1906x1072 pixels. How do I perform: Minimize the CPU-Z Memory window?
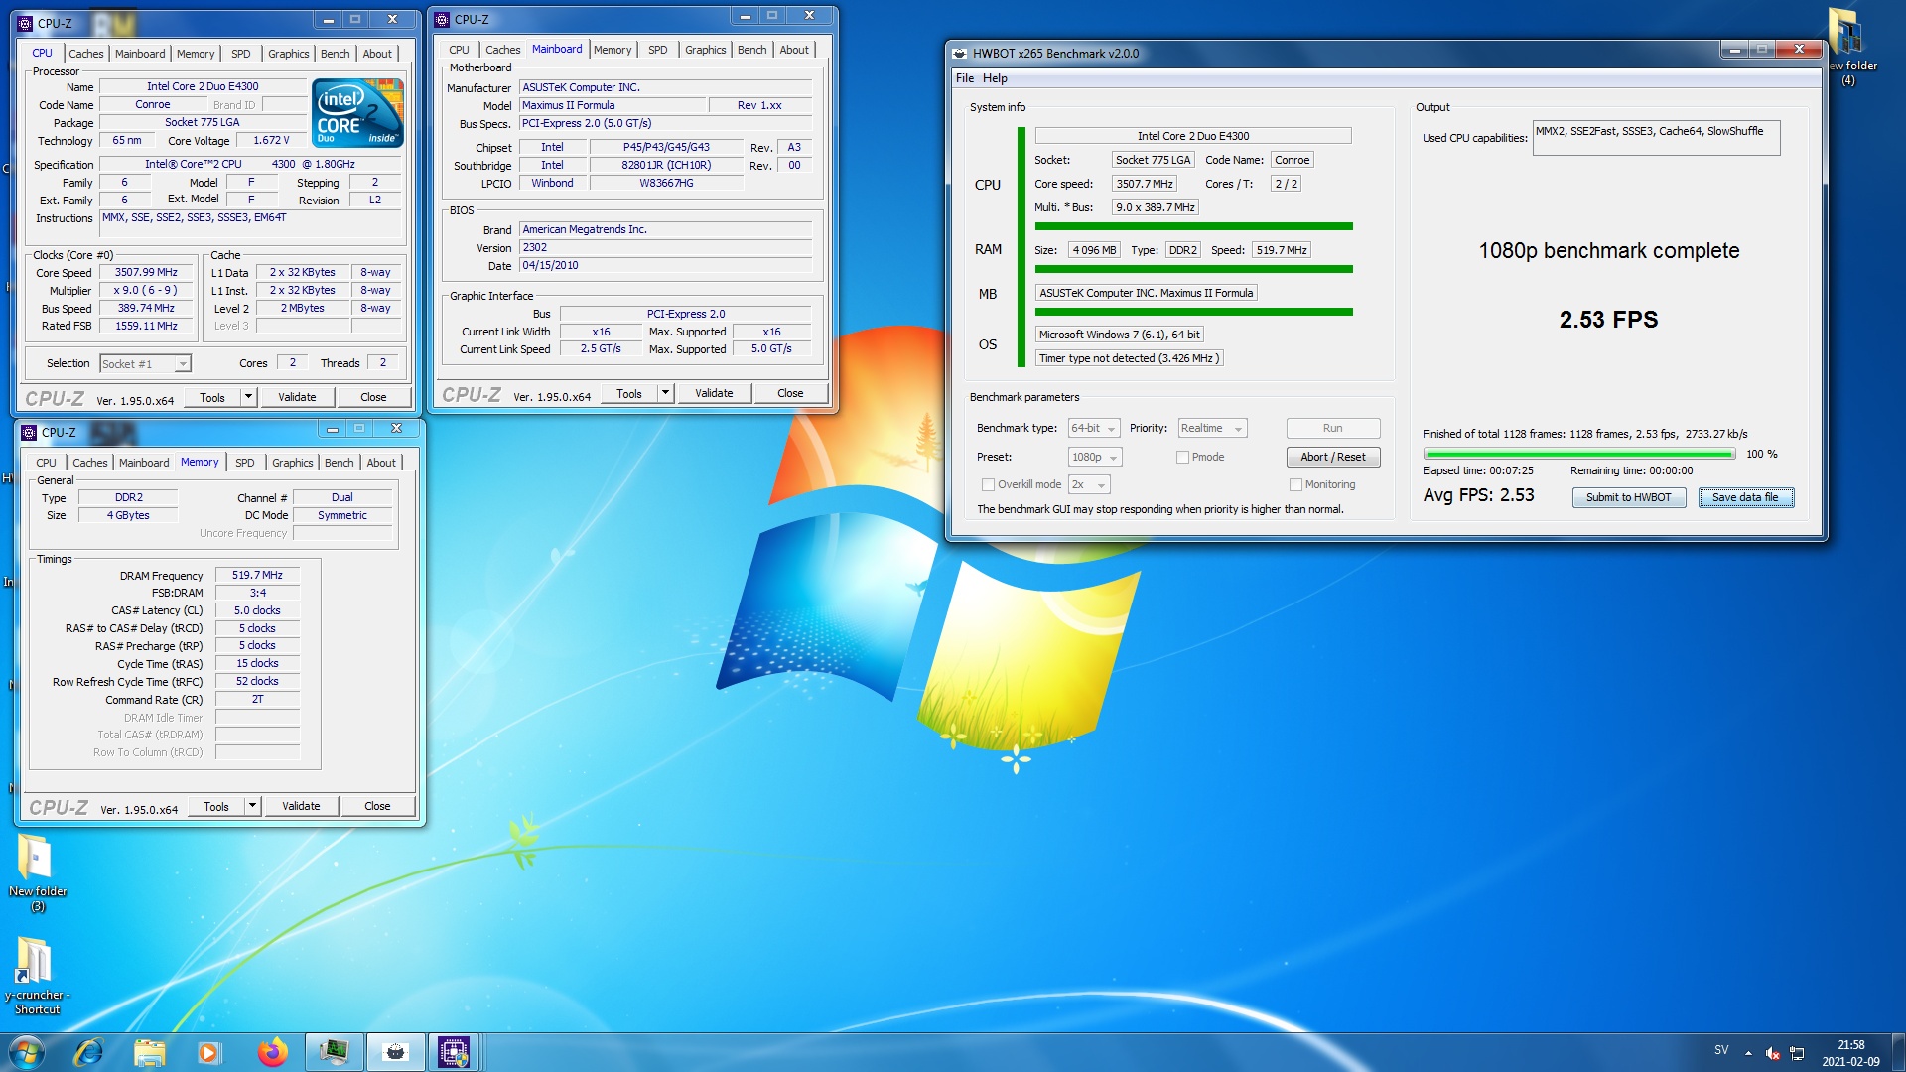333,429
